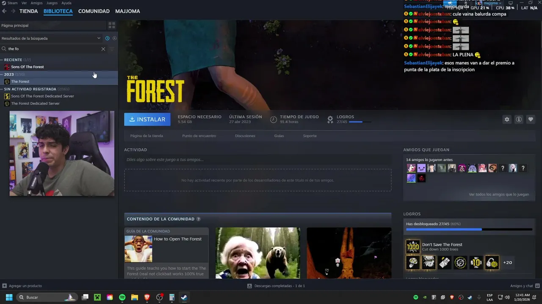Select Sons Of The Forest Dedicated Server
The width and height of the screenshot is (542, 304).
pos(42,96)
